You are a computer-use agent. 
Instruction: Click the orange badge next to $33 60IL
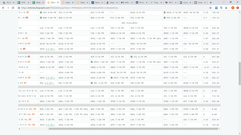[x=33, y=114]
